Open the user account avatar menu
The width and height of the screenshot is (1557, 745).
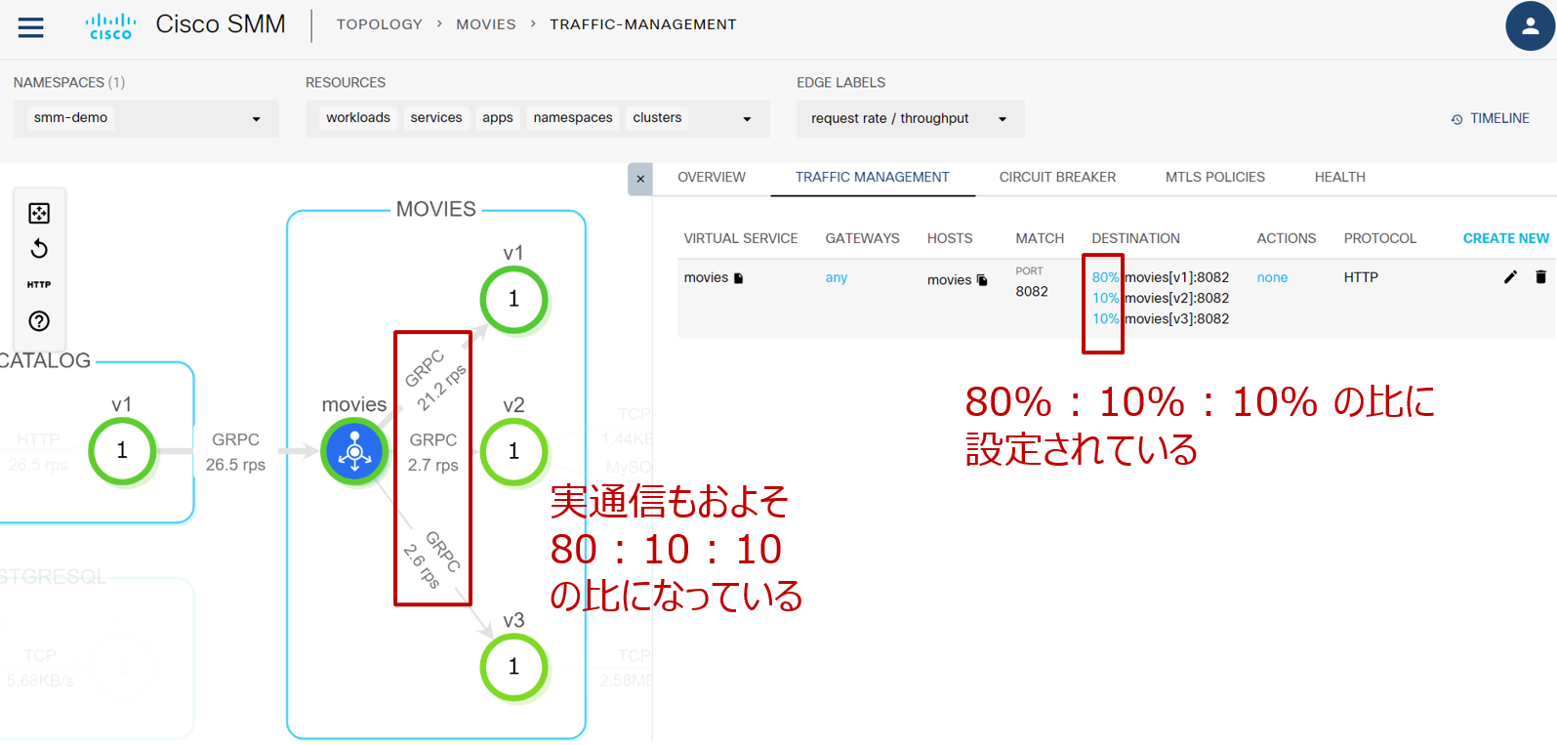(1530, 26)
